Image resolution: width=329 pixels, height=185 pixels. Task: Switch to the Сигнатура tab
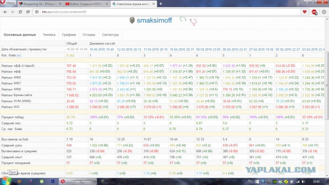click(x=111, y=34)
